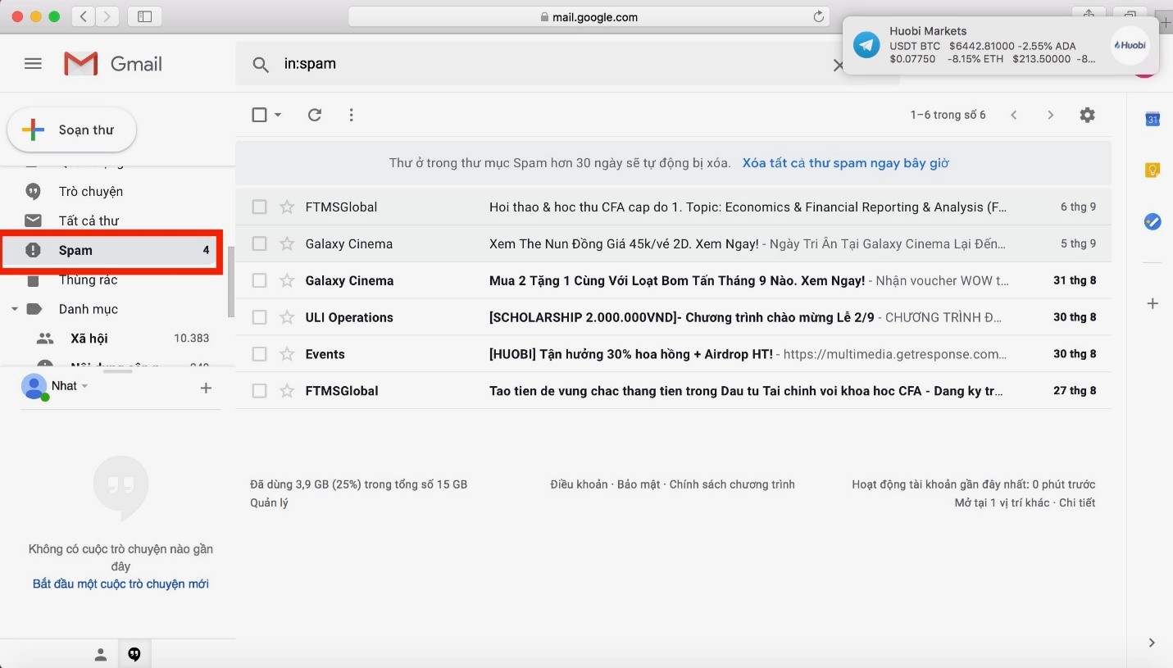Click the left sidebar scrollbar
The image size is (1173, 668).
(231, 282)
